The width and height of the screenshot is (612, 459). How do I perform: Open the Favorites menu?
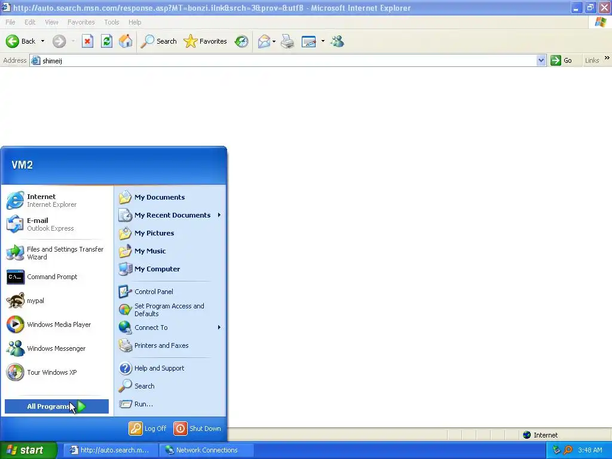tap(81, 22)
